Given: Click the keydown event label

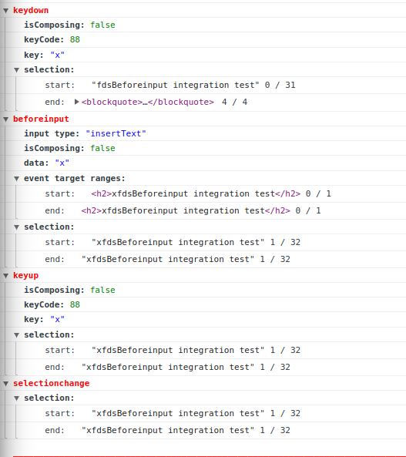Looking at the screenshot, I should pyautogui.click(x=31, y=11).
